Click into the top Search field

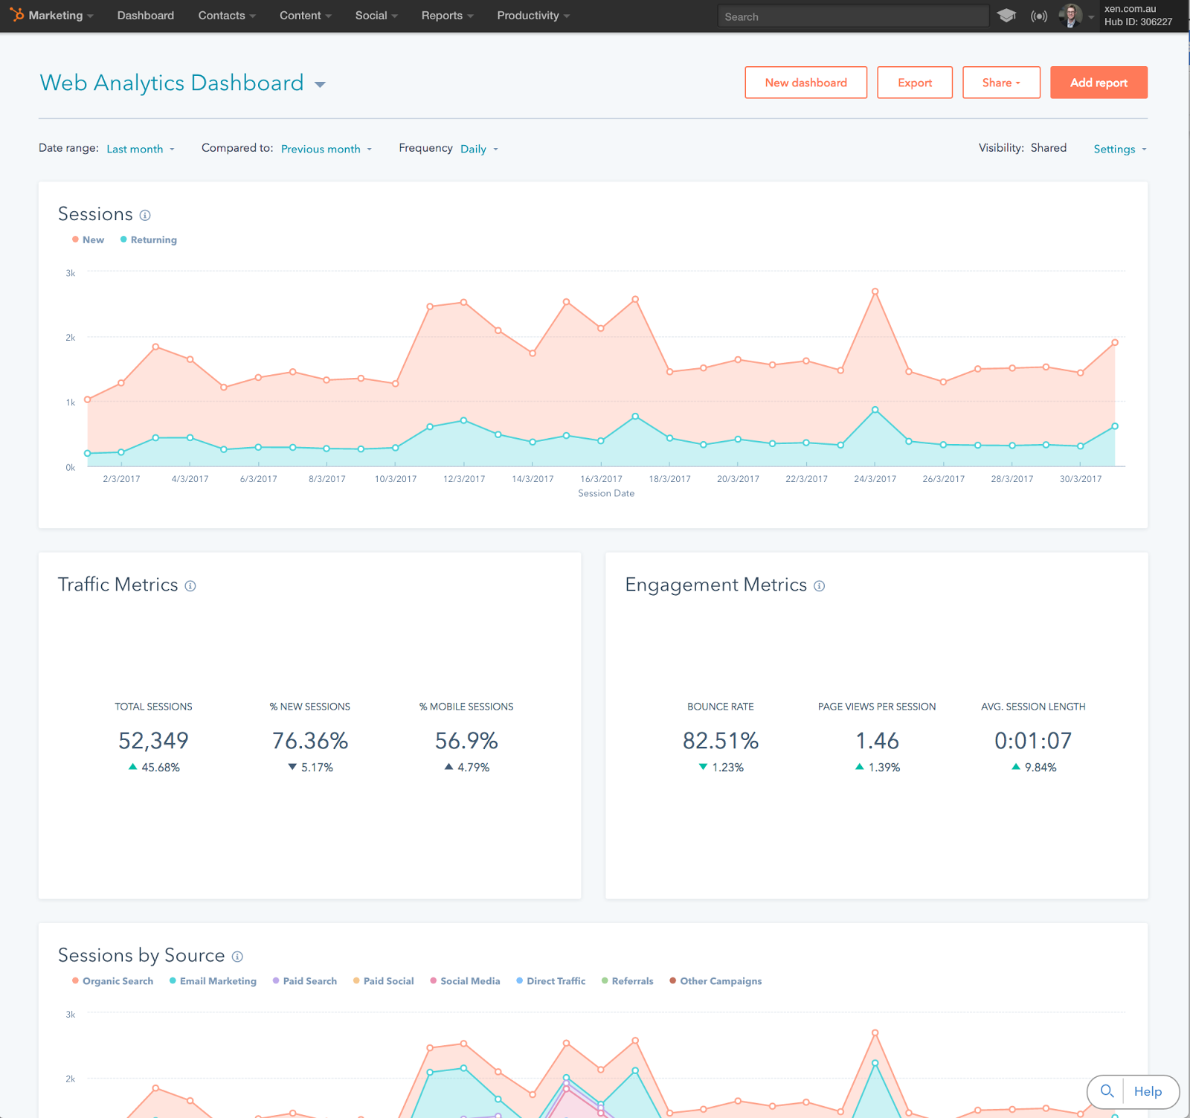(852, 16)
